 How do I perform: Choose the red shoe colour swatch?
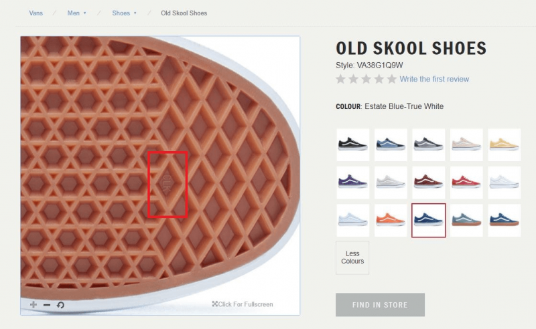[466, 182]
